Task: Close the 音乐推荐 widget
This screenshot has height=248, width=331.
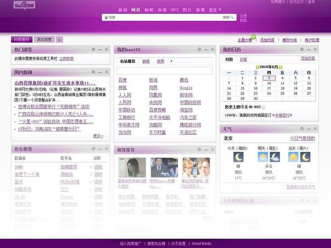Action: (107, 149)
